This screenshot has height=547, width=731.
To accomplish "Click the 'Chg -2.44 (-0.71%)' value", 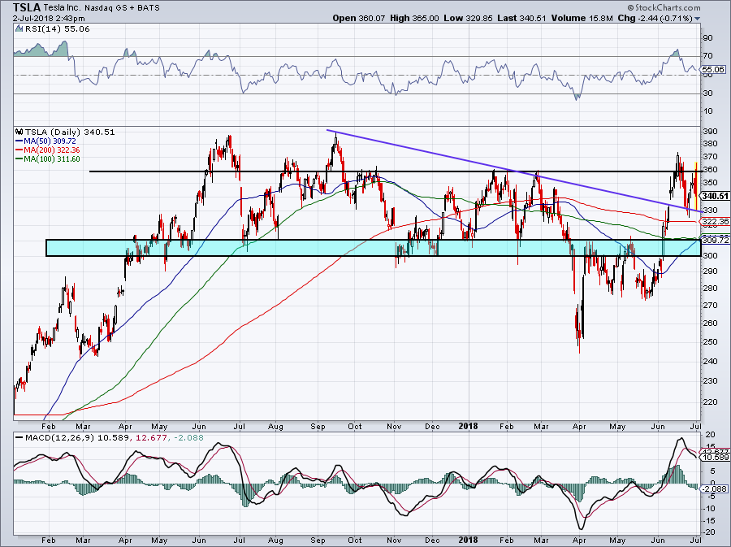I will pyautogui.click(x=655, y=18).
